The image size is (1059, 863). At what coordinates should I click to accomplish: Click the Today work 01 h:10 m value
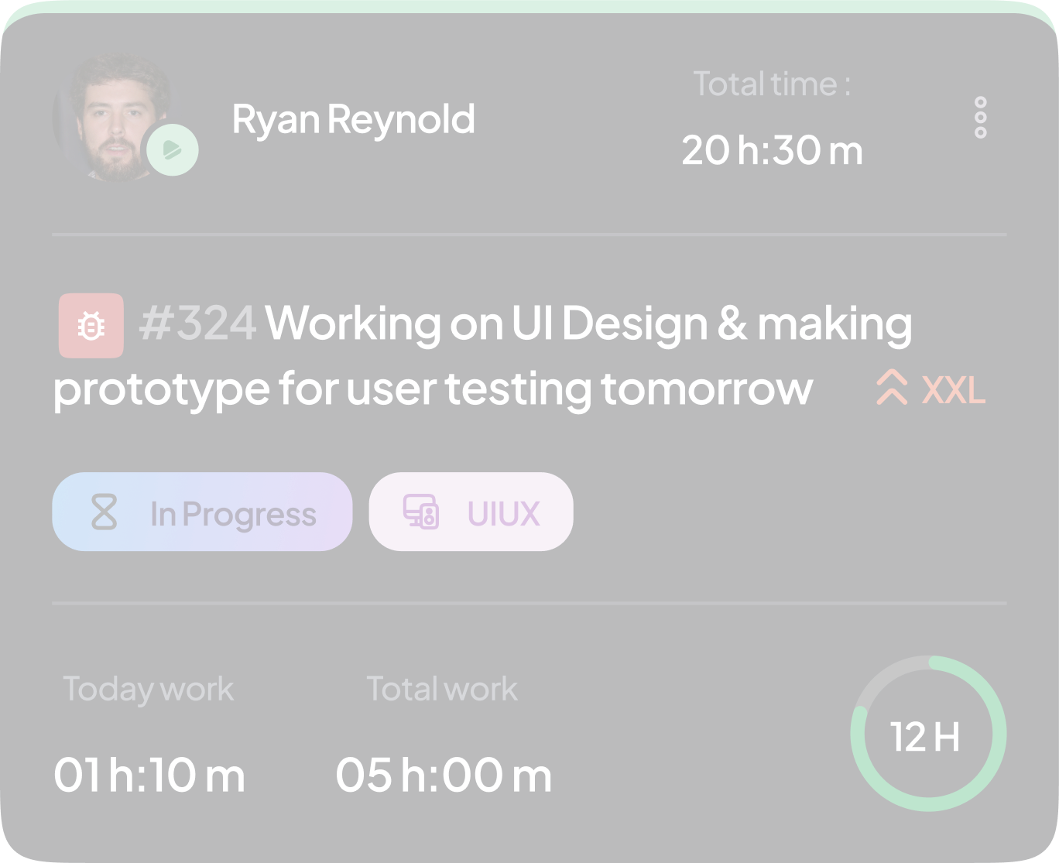coord(149,775)
